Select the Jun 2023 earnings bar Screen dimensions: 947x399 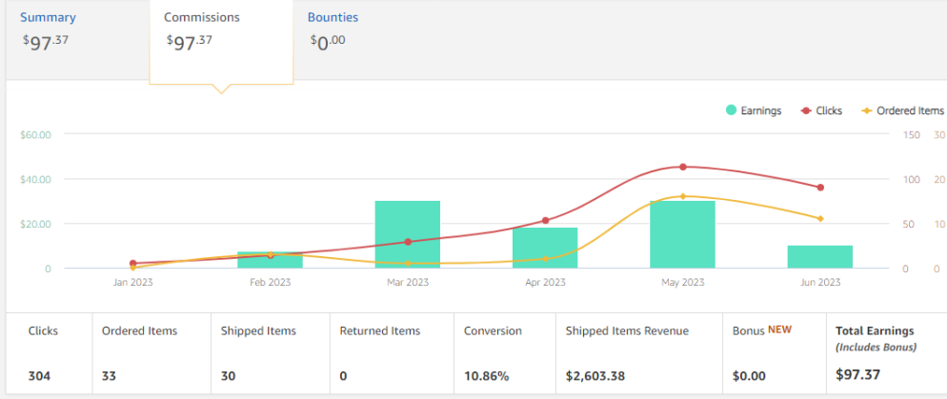pos(819,256)
